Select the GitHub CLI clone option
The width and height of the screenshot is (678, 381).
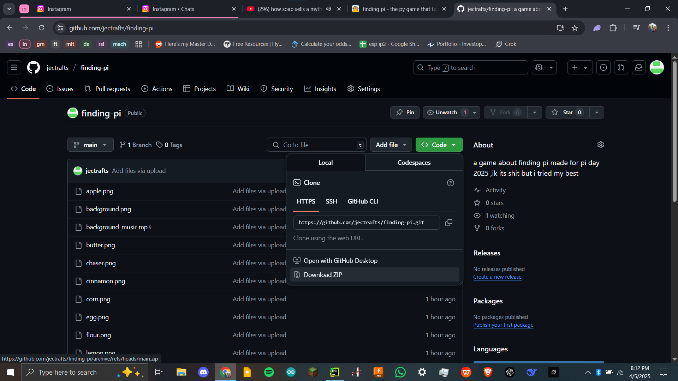coord(363,201)
